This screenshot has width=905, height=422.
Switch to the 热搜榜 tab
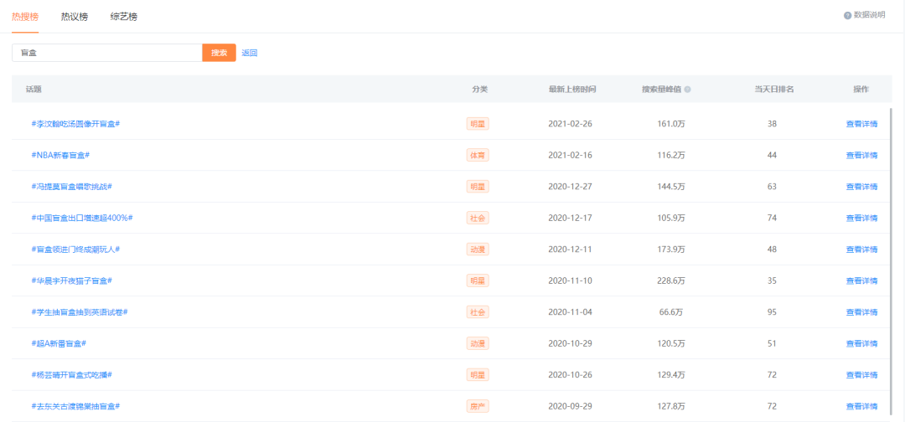[25, 17]
